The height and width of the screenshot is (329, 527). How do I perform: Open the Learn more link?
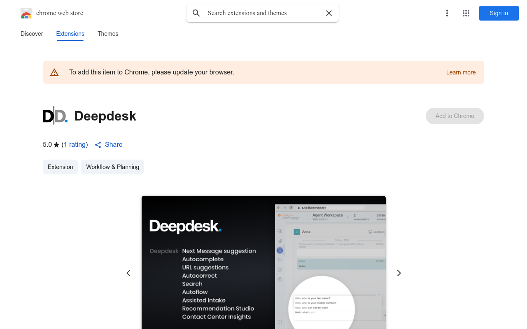pos(461,72)
